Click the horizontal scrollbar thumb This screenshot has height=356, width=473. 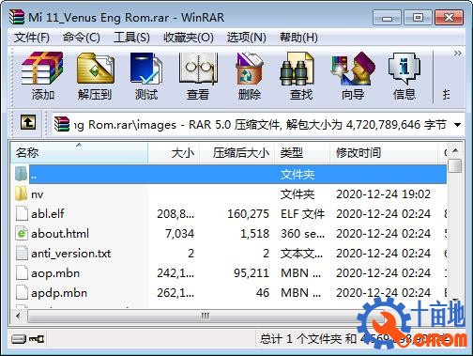tap(206, 316)
